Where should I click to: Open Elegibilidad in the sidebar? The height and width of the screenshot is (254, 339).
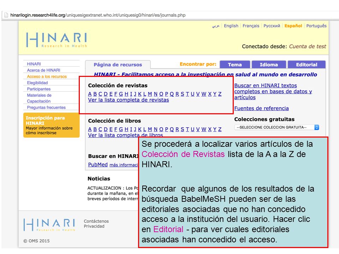(x=37, y=83)
